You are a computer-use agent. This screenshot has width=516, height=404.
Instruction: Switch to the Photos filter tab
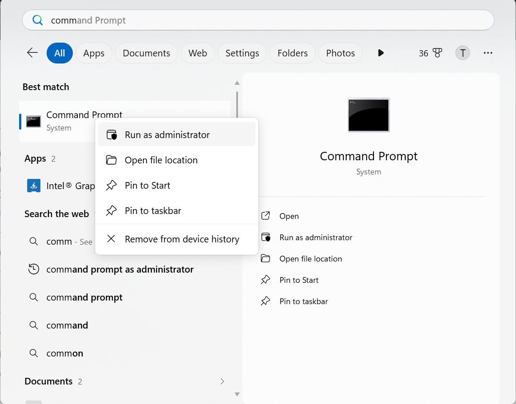click(x=341, y=53)
